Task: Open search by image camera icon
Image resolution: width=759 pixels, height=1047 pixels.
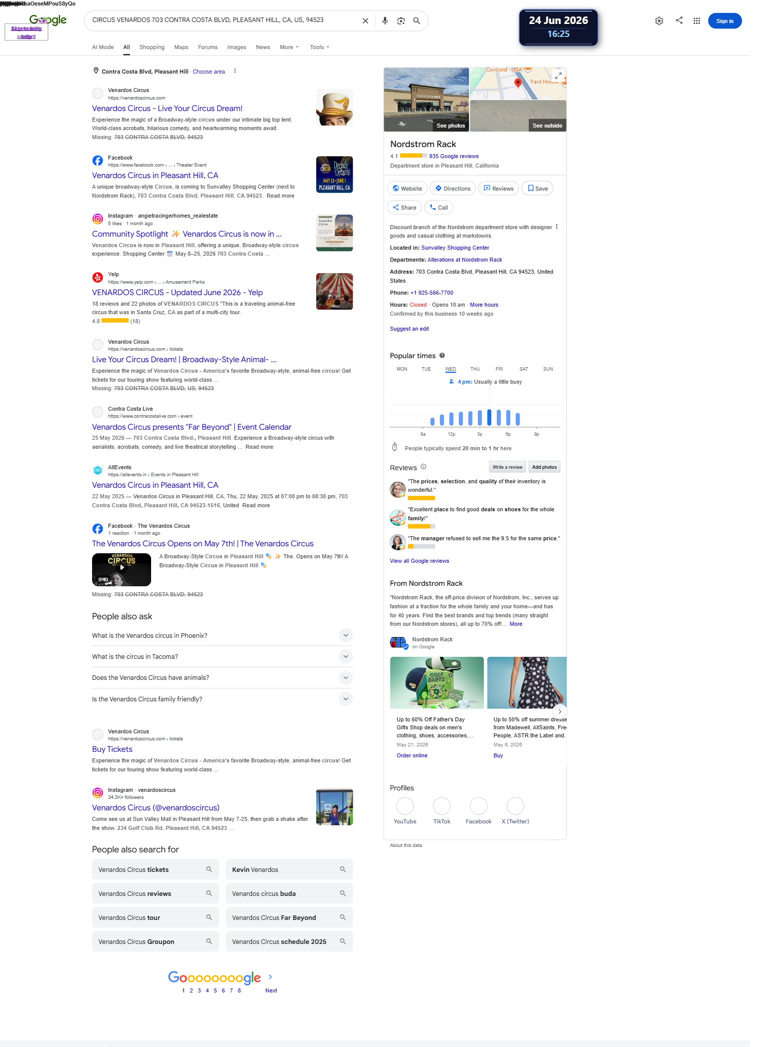Action: click(401, 21)
